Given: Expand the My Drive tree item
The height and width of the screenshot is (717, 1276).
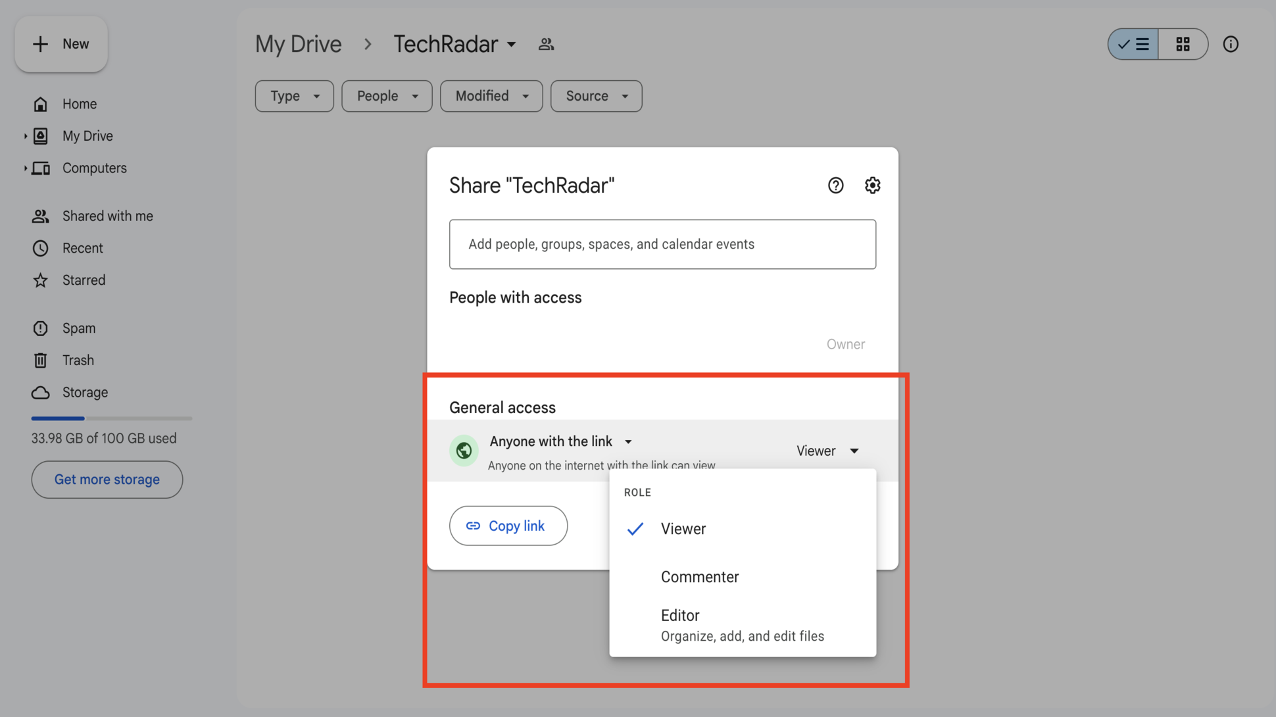Looking at the screenshot, I should pyautogui.click(x=24, y=136).
